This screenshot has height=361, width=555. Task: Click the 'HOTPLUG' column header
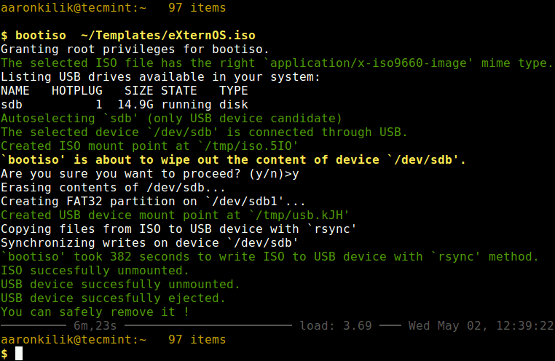(x=76, y=90)
